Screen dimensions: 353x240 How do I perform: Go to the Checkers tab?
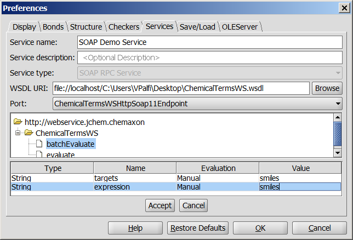[123, 27]
